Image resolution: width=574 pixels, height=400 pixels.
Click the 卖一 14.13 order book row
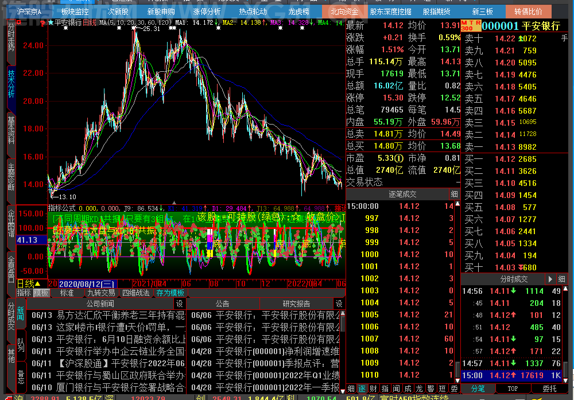(x=514, y=147)
